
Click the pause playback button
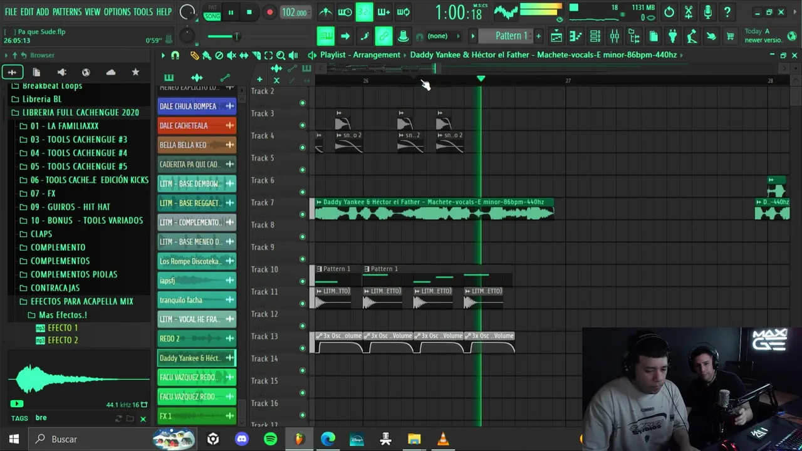pyautogui.click(x=231, y=12)
